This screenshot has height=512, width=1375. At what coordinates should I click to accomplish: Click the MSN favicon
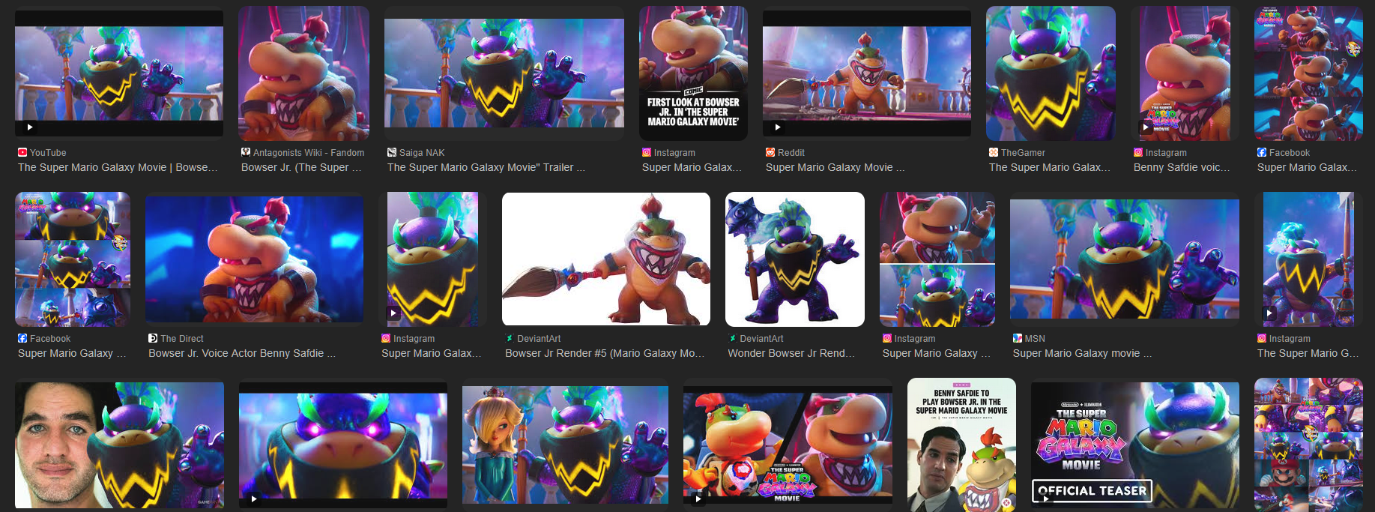(x=1018, y=338)
